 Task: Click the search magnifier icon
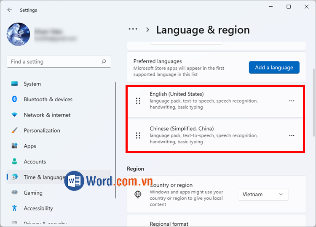click(104, 62)
